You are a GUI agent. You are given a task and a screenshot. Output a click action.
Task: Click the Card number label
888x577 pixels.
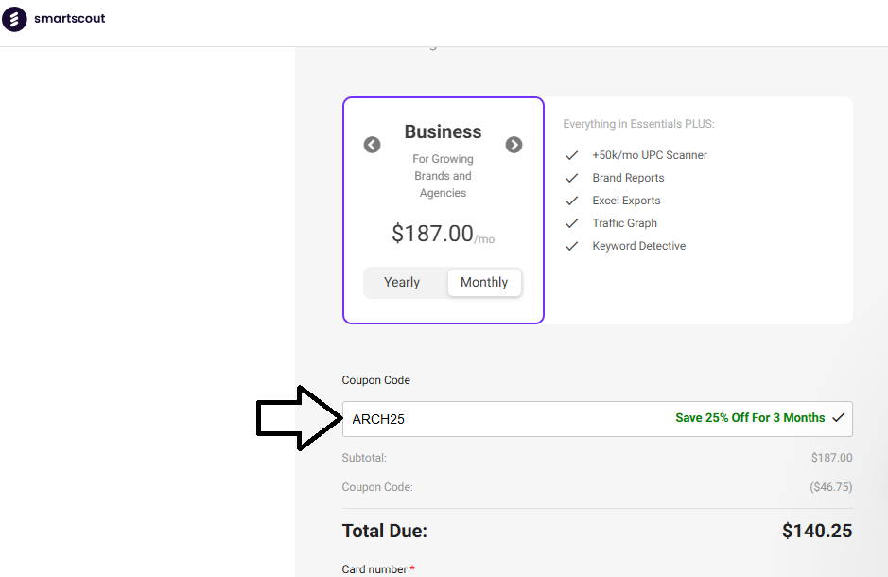[374, 569]
